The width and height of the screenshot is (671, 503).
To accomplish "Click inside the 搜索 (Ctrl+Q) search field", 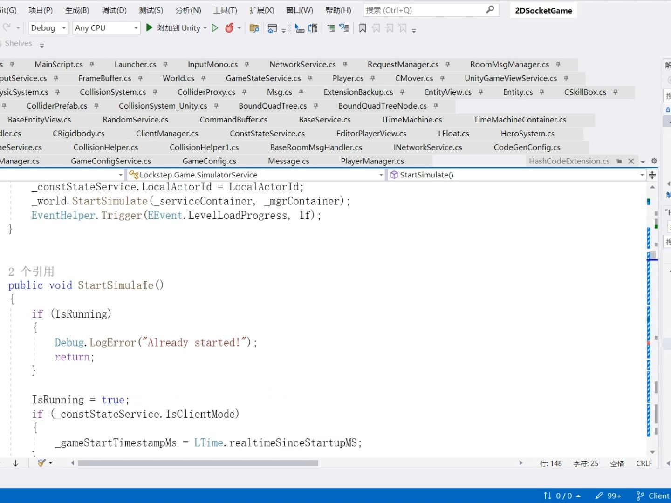I will coord(424,10).
